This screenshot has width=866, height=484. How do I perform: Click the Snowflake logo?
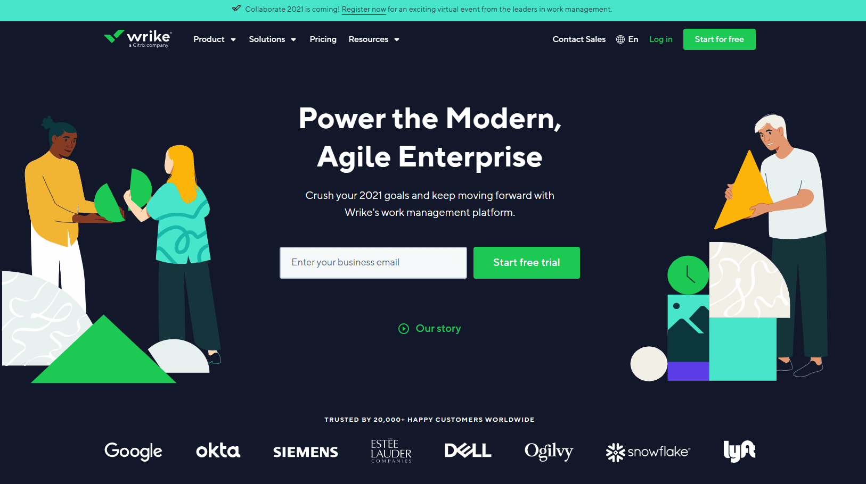[648, 452]
